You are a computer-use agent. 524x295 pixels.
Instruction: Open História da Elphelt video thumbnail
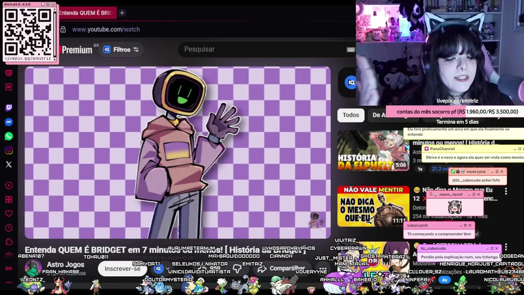point(373,150)
